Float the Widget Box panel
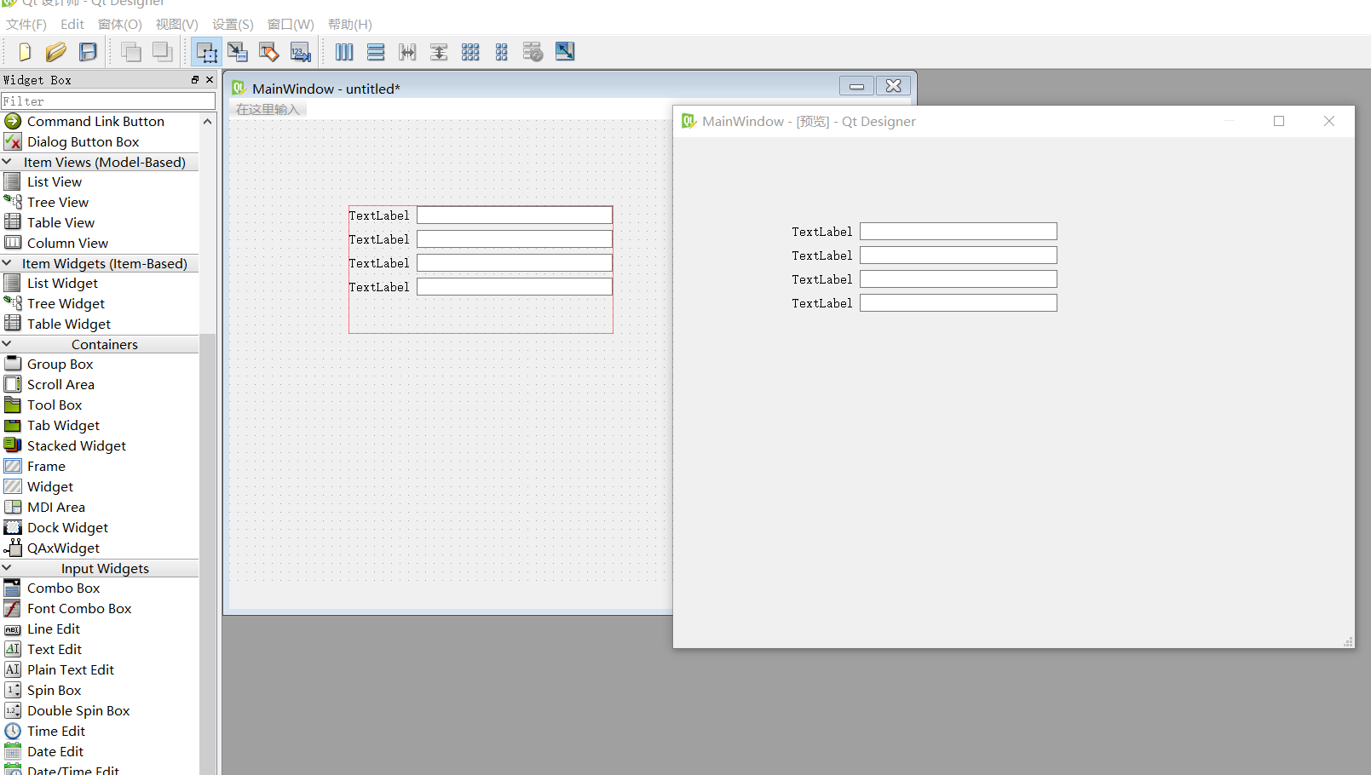 [195, 79]
